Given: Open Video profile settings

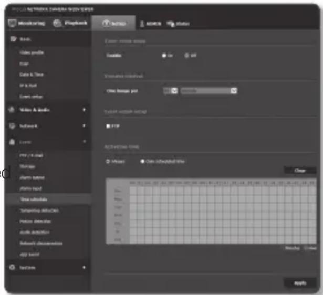Looking at the screenshot, I should point(32,52).
